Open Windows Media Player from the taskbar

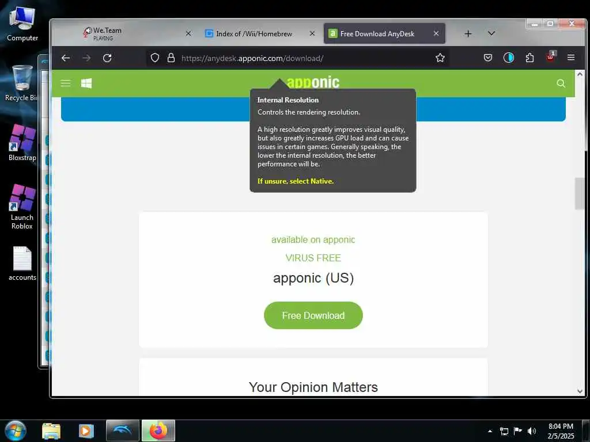point(86,430)
